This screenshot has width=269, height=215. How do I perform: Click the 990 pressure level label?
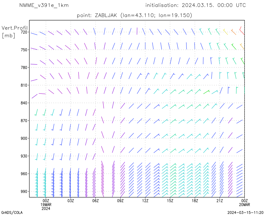click(x=24, y=192)
